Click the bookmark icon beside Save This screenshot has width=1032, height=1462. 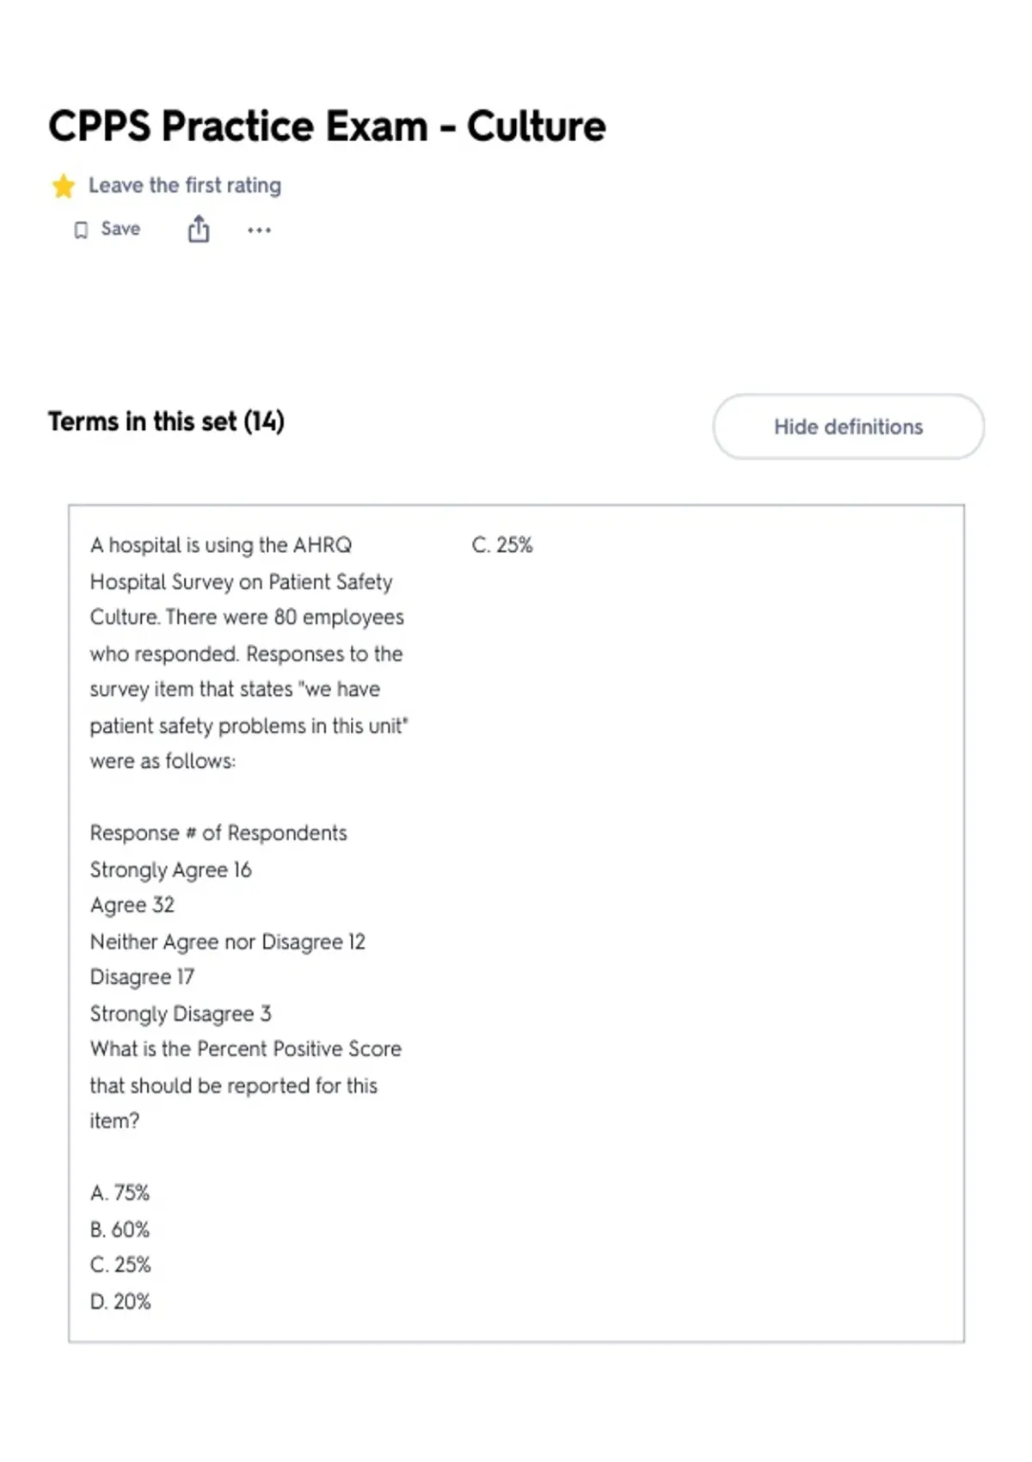click(x=81, y=230)
